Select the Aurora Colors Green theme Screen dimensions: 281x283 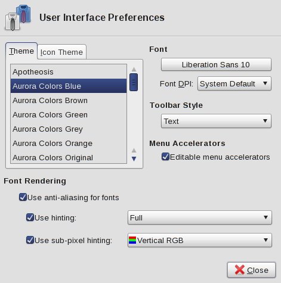69,115
